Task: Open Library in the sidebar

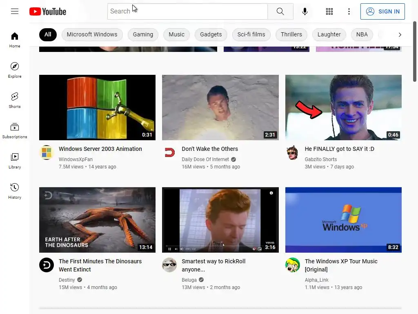Action: tap(15, 161)
